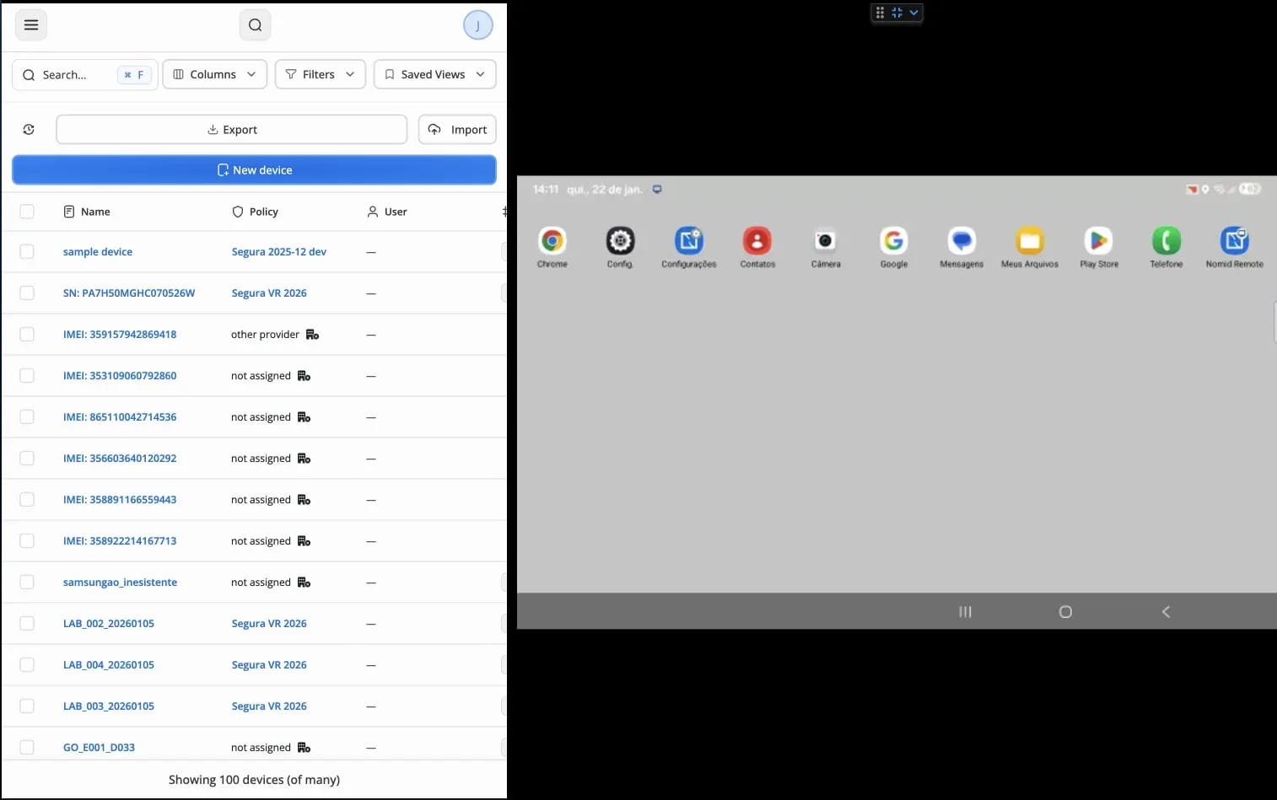Open the Câmera app on the device
The height and width of the screenshot is (800, 1277).
coord(824,242)
